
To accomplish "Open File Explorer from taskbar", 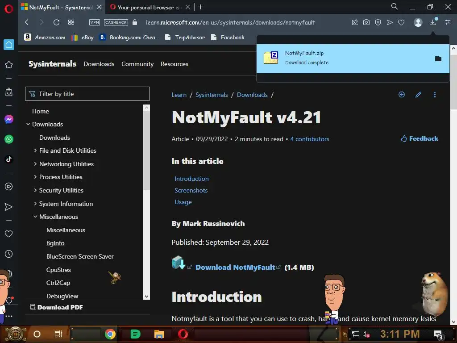I will pos(159,334).
